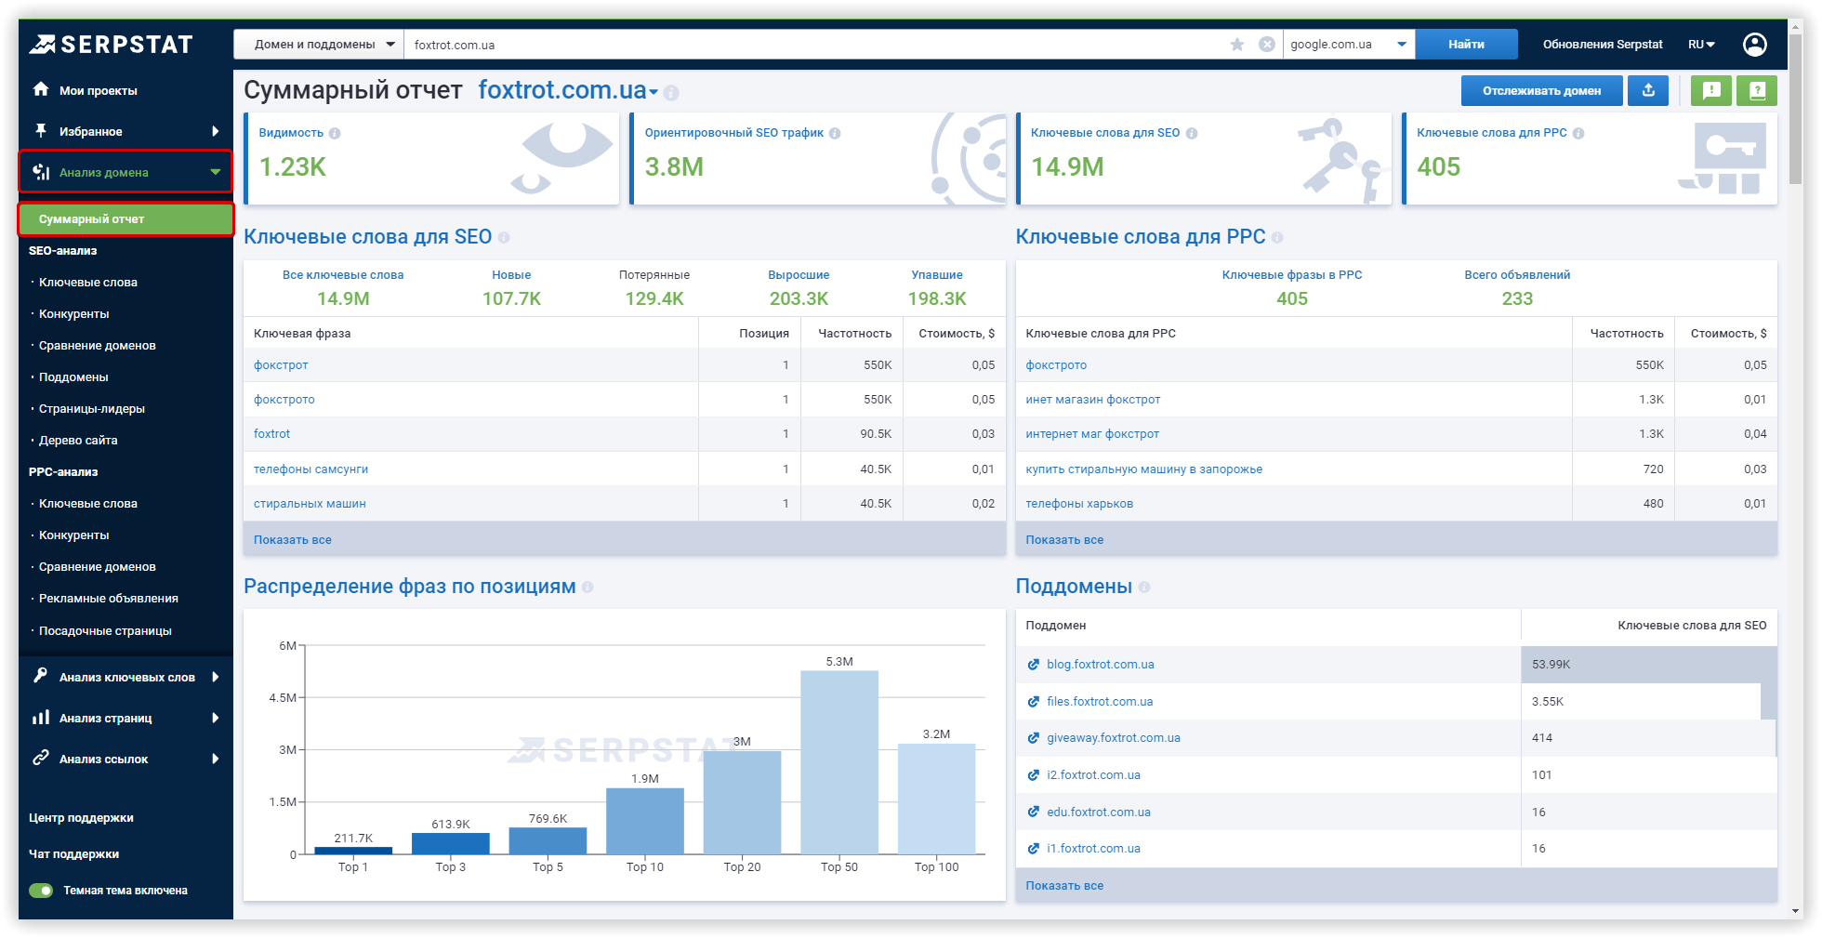Click Все ключевые слова 14.9M stat
Image resolution: width=1822 pixels, height=938 pixels.
coord(343,288)
